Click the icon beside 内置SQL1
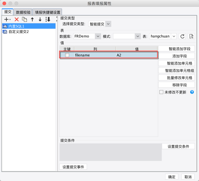Image resolution: width=199 pixels, height=181 pixels. [5, 26]
